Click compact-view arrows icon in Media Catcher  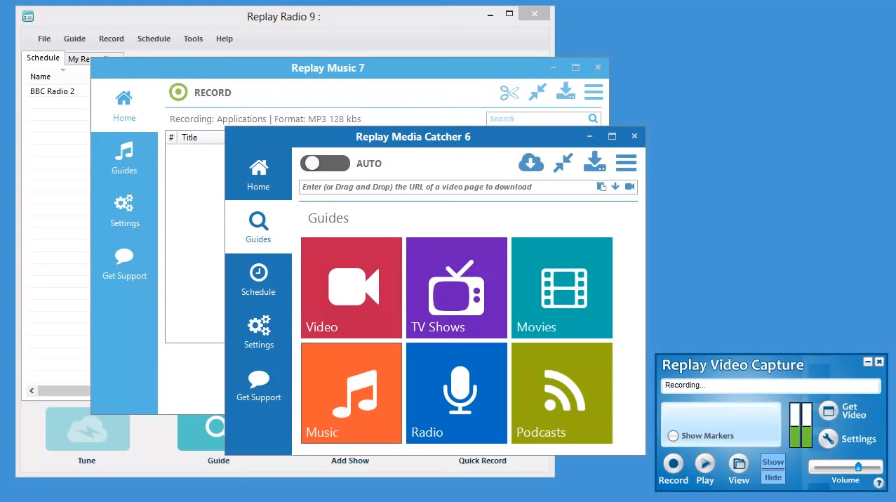[563, 163]
